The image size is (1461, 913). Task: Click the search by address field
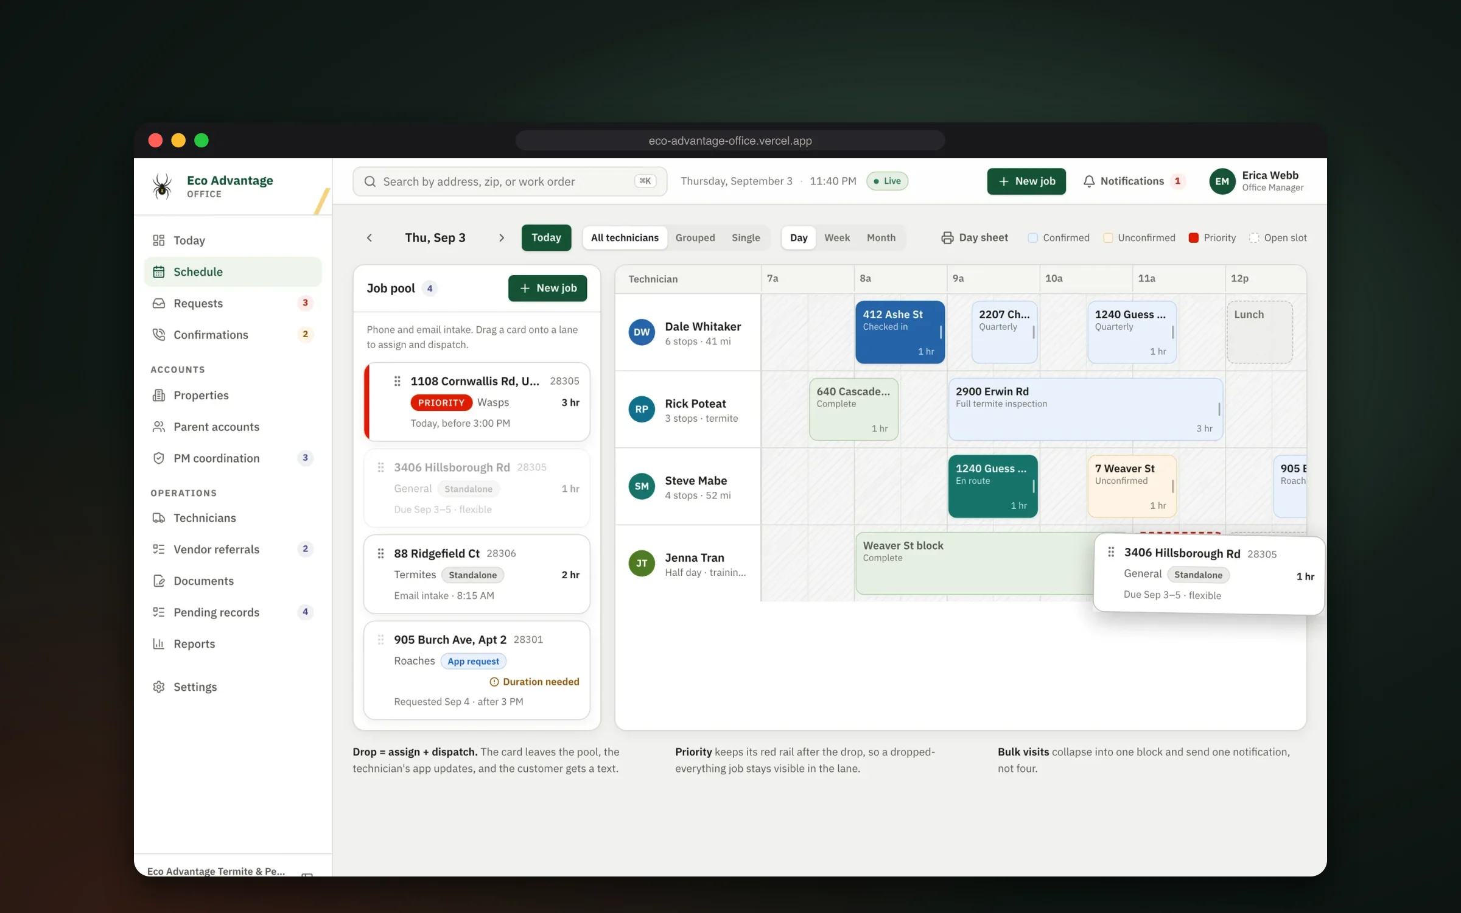tap(510, 181)
